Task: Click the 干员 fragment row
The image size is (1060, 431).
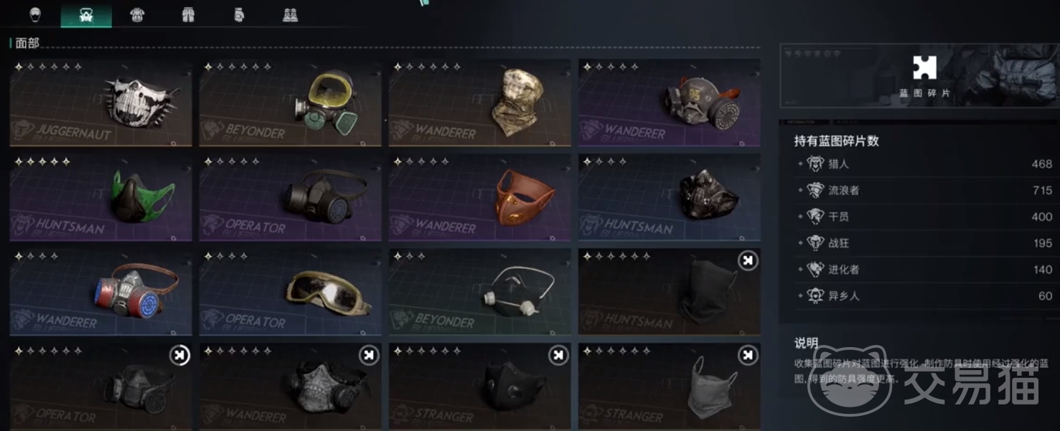Action: click(x=924, y=217)
